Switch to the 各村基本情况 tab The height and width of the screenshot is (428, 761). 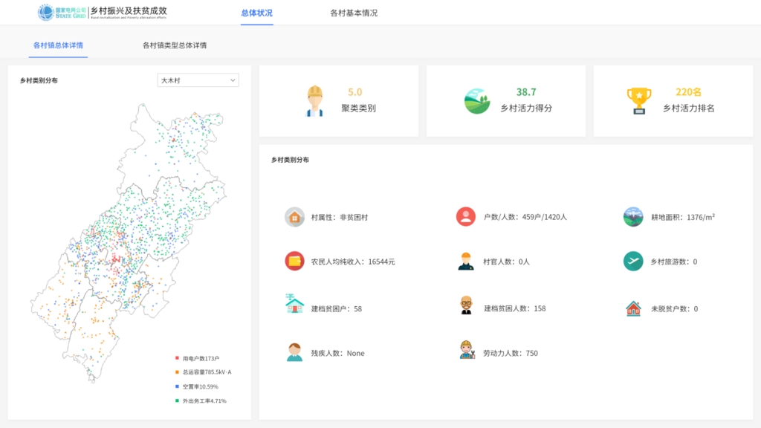(354, 13)
